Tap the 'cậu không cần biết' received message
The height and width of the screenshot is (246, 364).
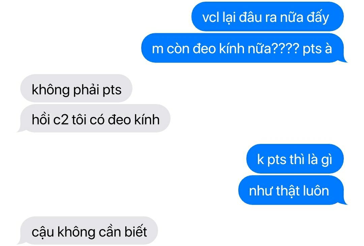tap(88, 230)
